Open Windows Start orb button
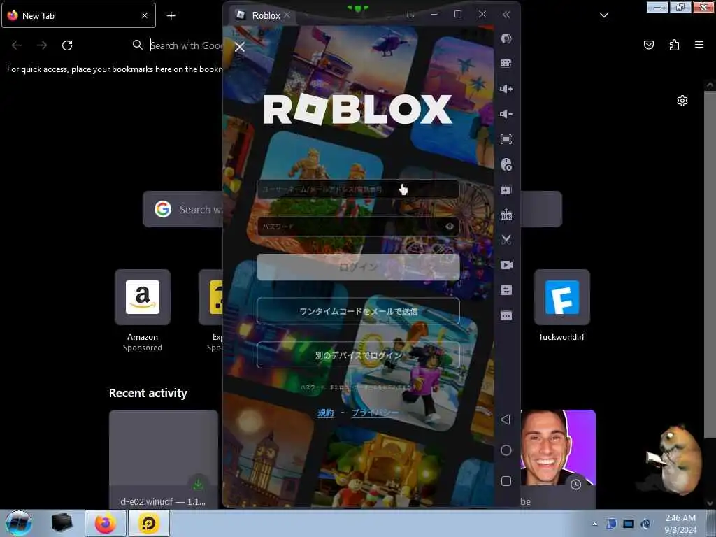This screenshot has width=716, height=537. [x=19, y=523]
